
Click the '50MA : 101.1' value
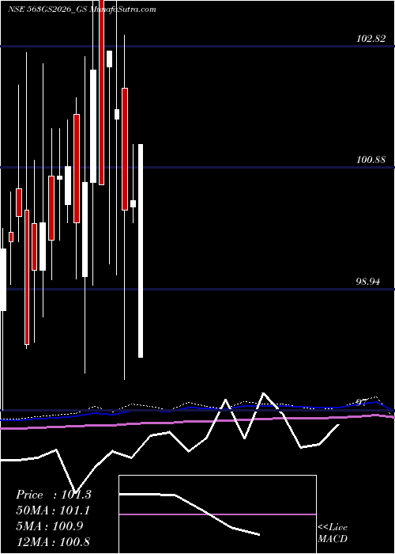pyautogui.click(x=53, y=510)
